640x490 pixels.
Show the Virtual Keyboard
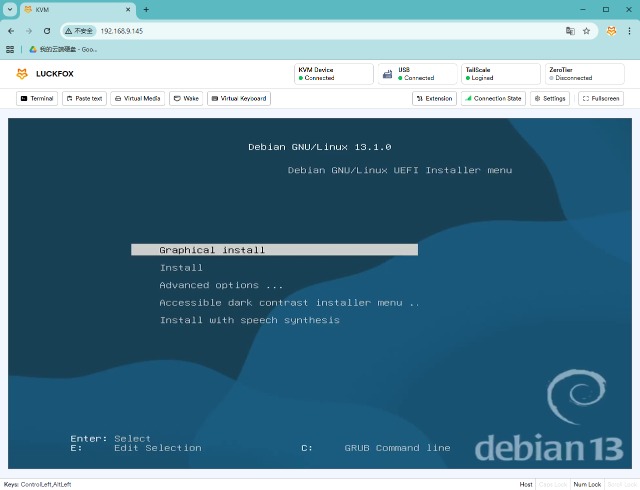(x=239, y=98)
